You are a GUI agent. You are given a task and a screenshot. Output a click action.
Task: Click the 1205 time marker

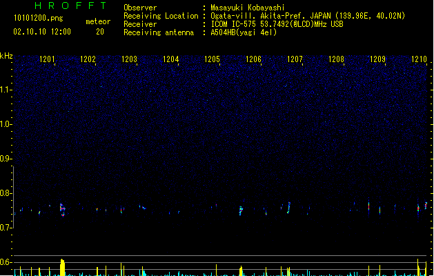[212, 59]
